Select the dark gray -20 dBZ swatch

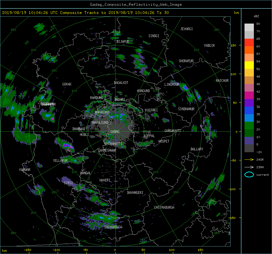[x=249, y=148]
